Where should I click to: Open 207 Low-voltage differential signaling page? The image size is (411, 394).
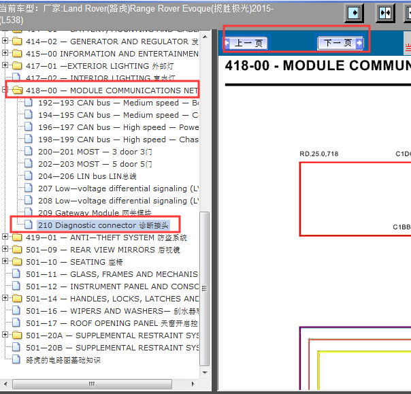(118, 188)
